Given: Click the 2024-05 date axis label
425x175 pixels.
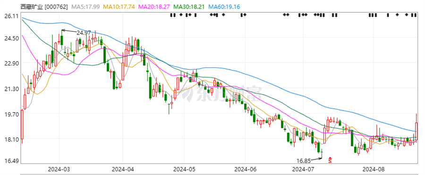Looking at the screenshot, I should [184, 169].
